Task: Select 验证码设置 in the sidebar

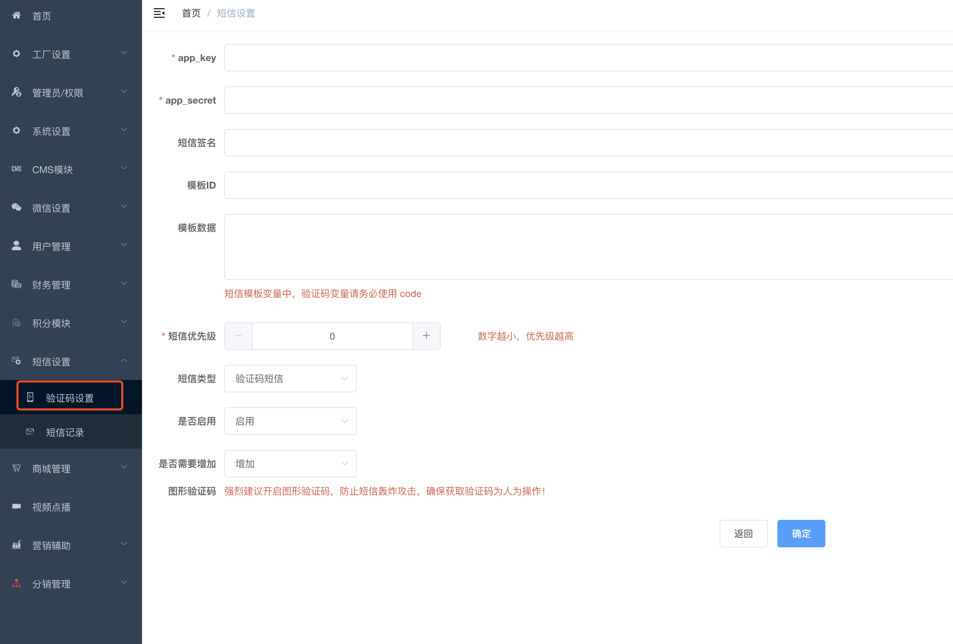Action: [x=70, y=398]
